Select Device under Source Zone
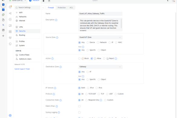Image resolution: width=177 pixels, height=118 pixels. click(88, 43)
